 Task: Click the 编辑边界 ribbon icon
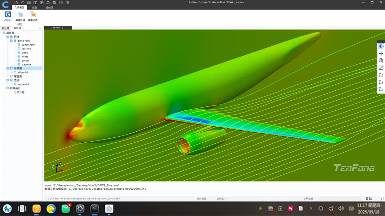point(32,16)
